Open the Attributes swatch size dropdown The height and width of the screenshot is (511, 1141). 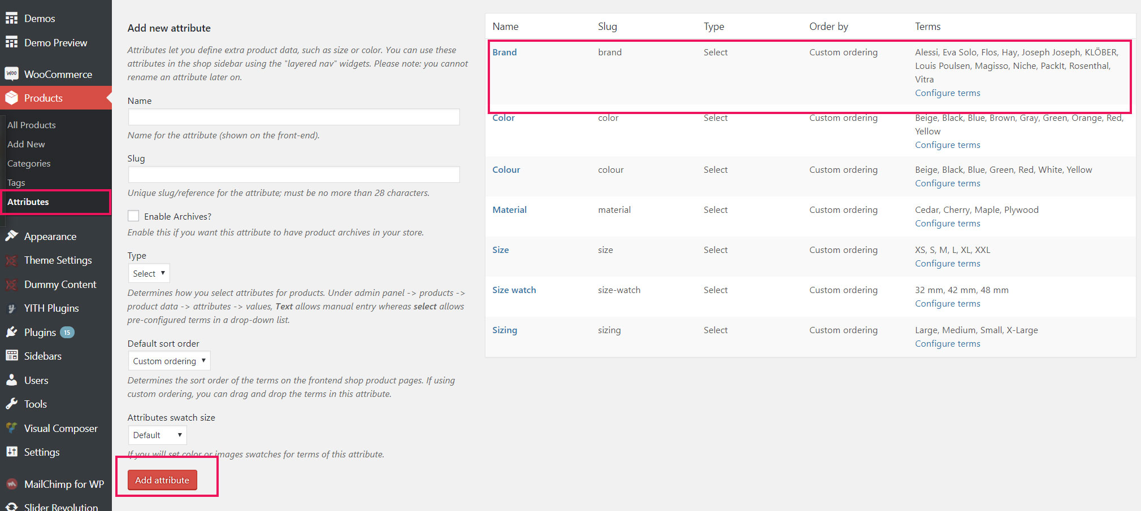tap(157, 435)
